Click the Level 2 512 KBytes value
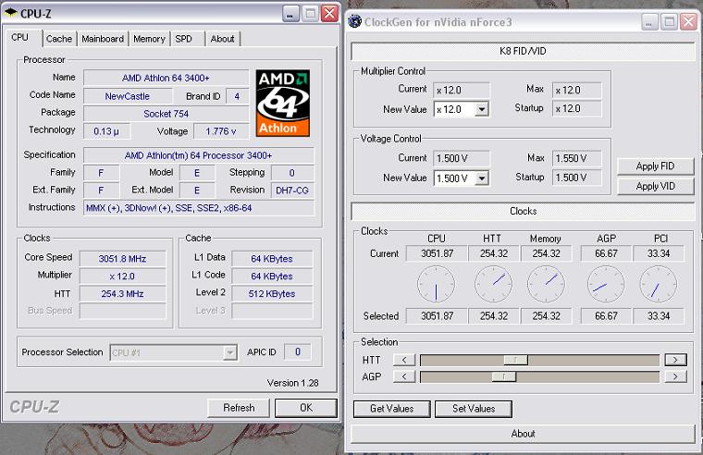The height and width of the screenshot is (455, 703). [x=272, y=293]
